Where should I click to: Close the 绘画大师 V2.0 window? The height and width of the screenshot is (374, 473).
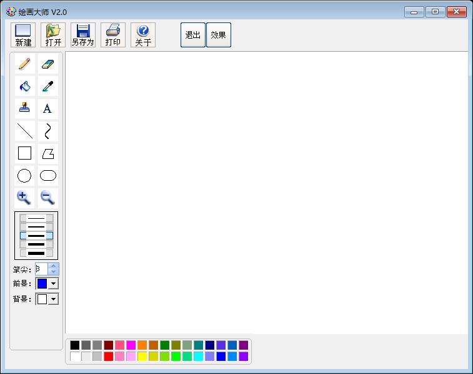[x=457, y=12]
